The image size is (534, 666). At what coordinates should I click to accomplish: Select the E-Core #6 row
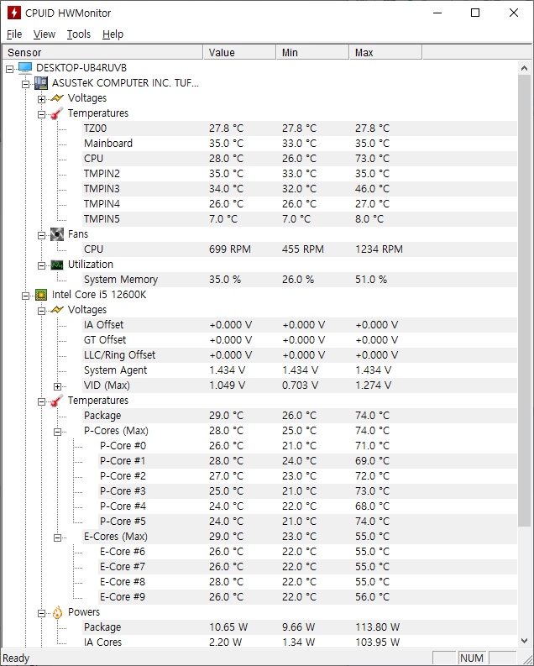pos(307,552)
